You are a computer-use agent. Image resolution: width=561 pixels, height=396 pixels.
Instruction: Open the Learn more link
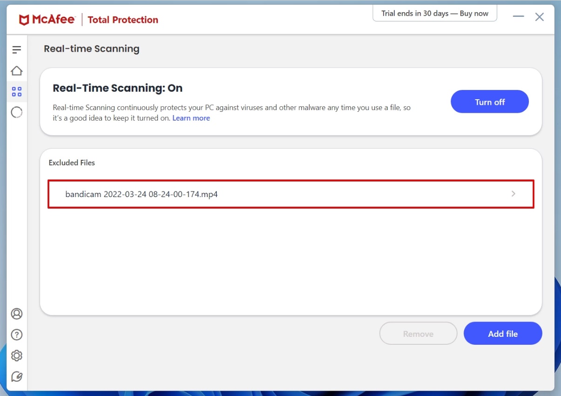(x=191, y=118)
